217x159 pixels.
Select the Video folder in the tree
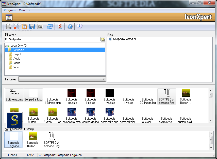pos(17,67)
